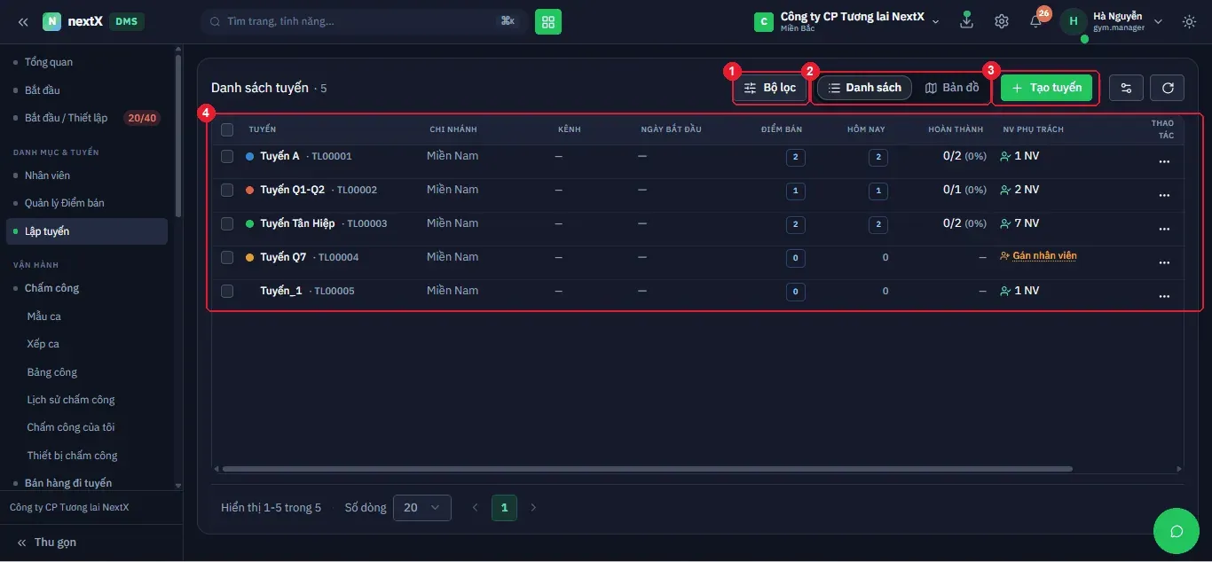Expand the Bán hàng đi tuyến group

(67, 483)
